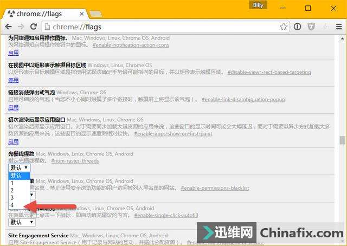Open the #num-raster-threads anchor link

pos(75,161)
